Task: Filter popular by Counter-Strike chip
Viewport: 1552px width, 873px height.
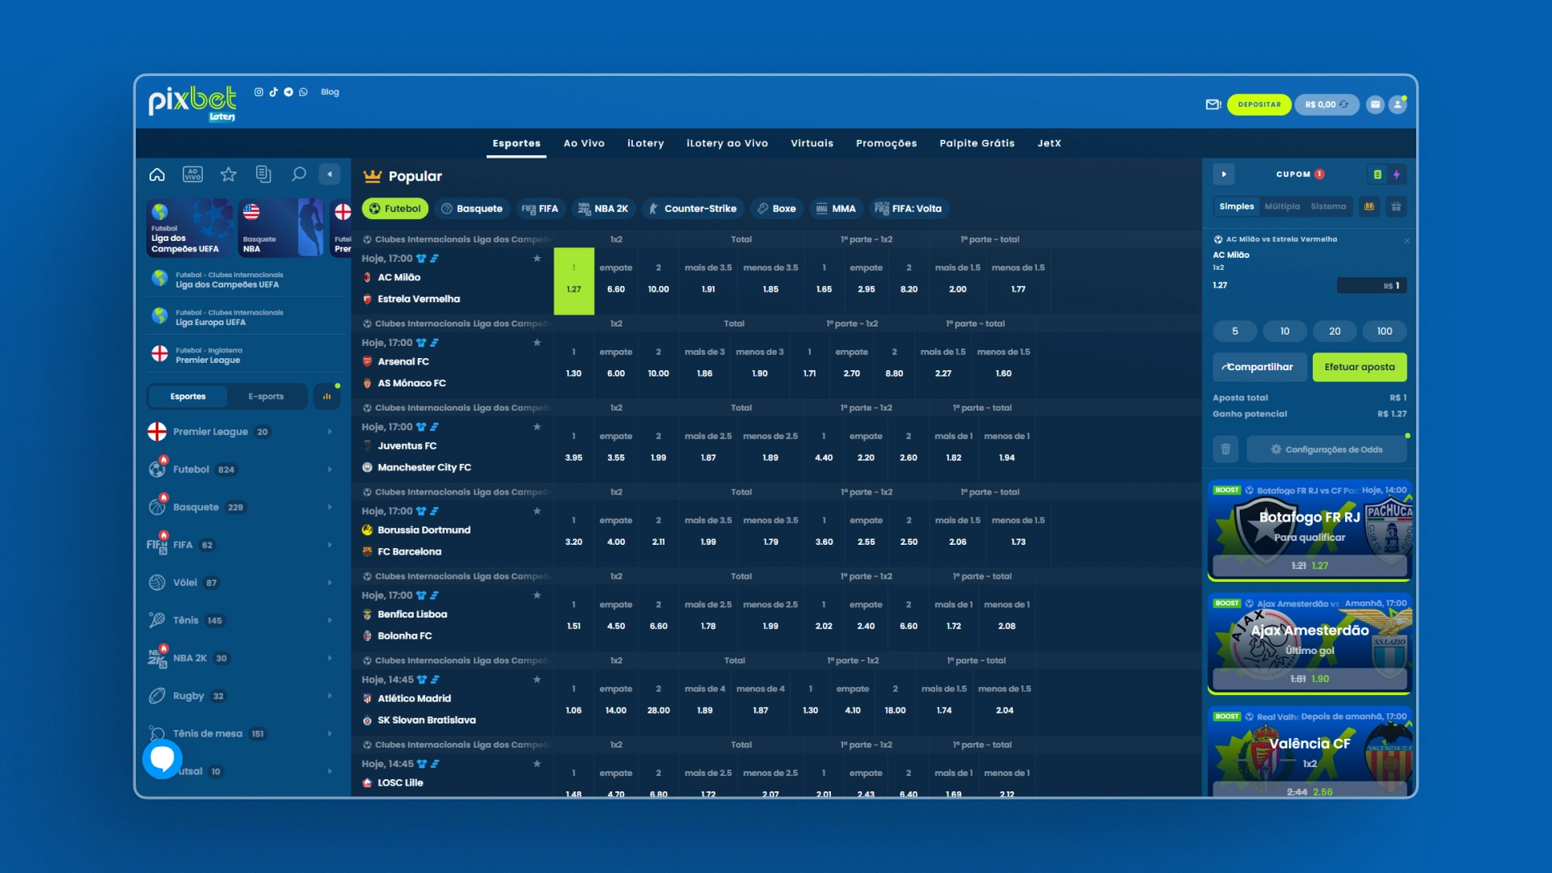Action: (693, 209)
